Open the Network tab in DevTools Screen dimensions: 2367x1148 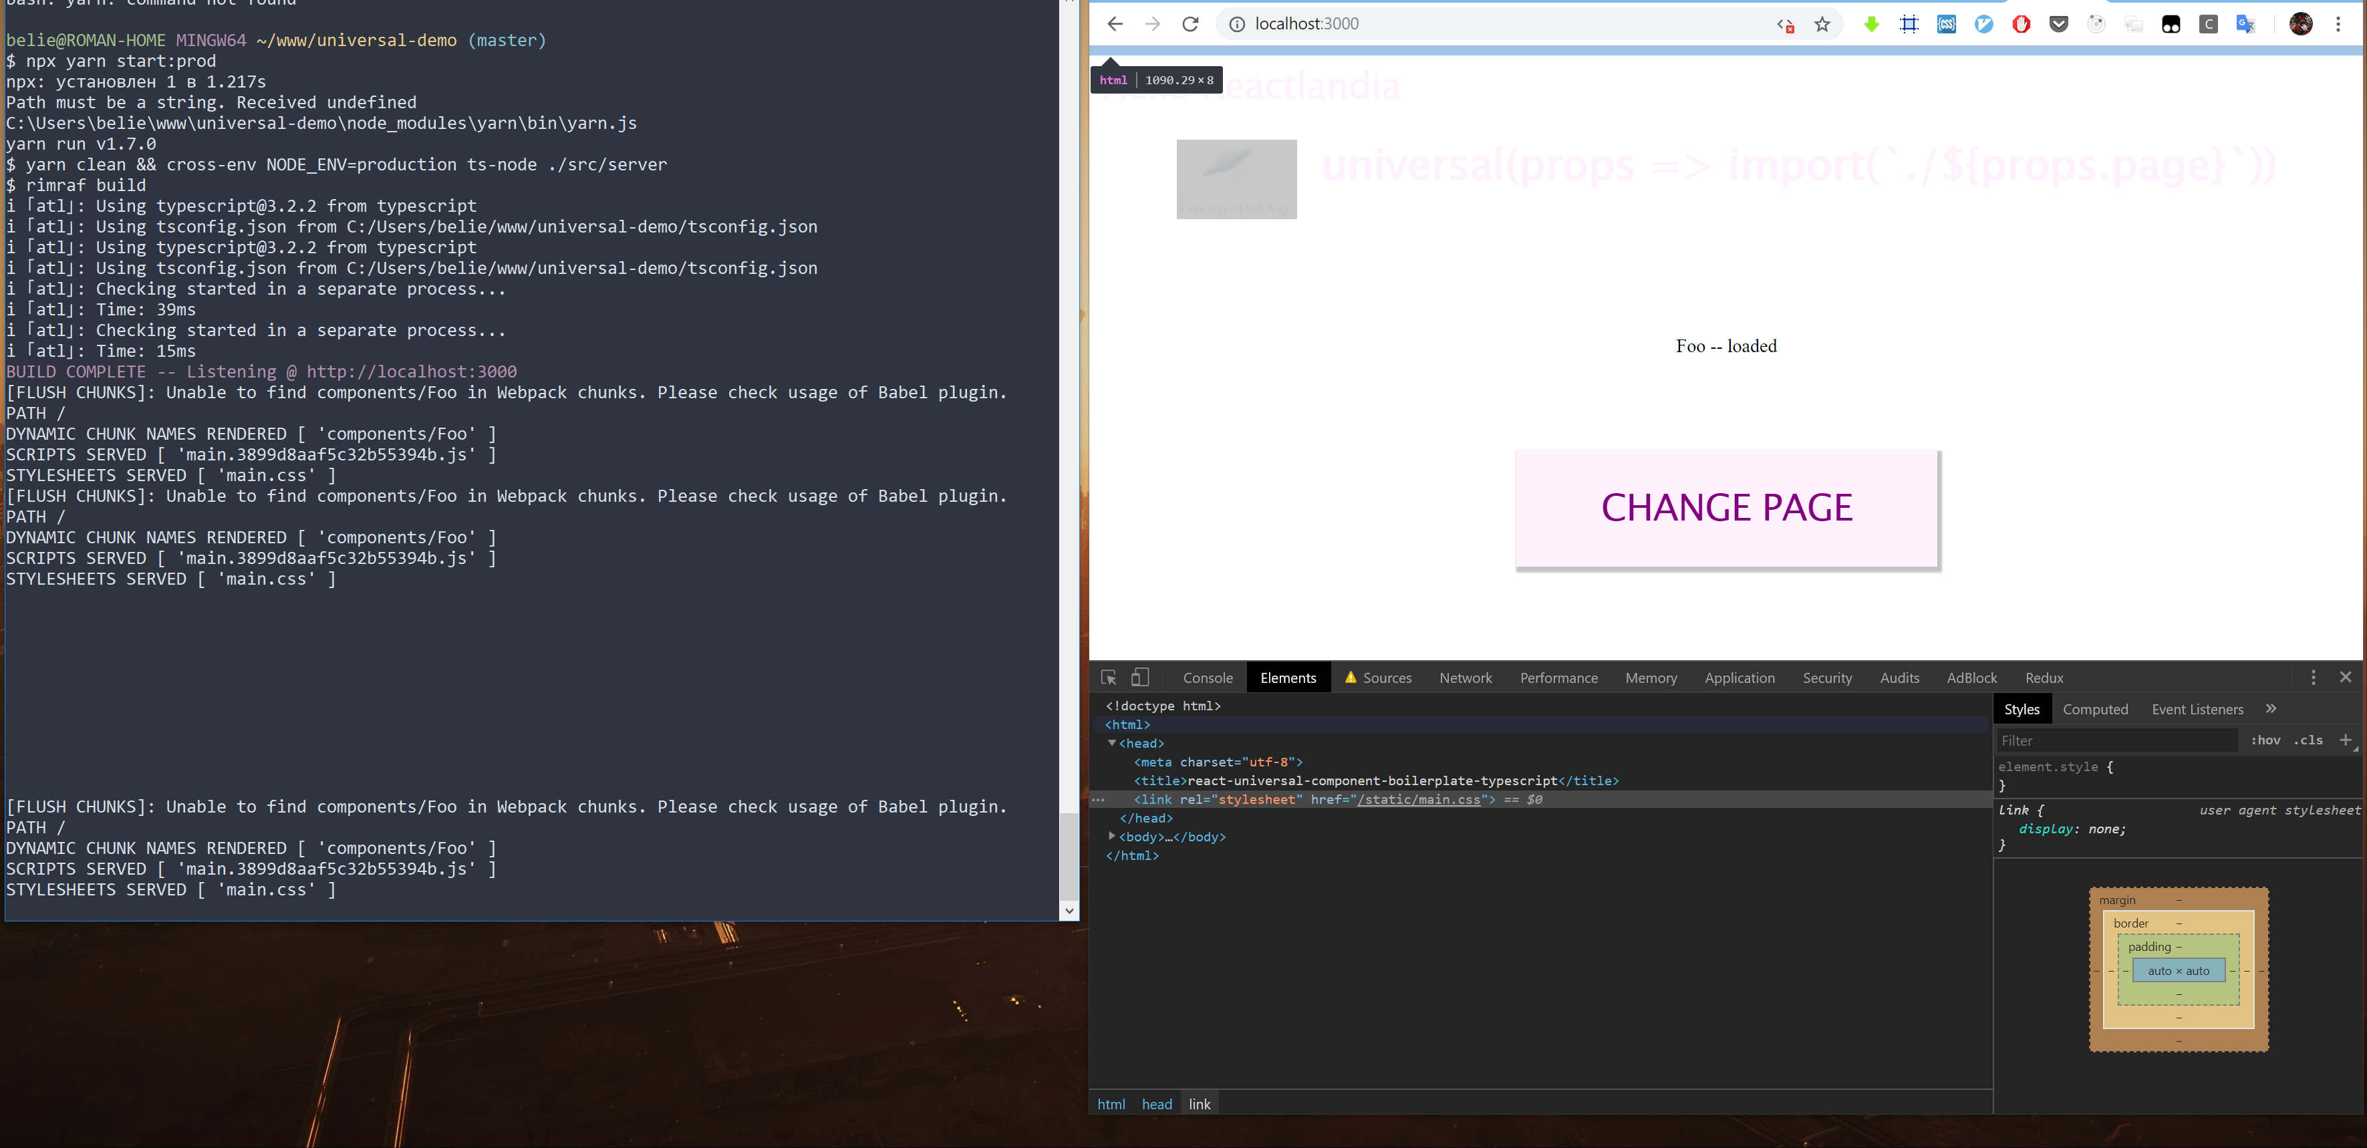click(x=1465, y=678)
